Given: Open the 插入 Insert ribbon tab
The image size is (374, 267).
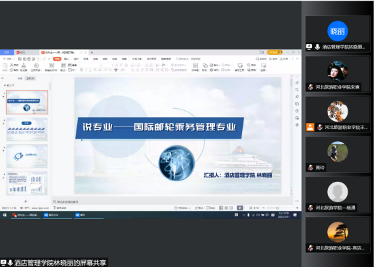Looking at the screenshot, I should pos(66,59).
